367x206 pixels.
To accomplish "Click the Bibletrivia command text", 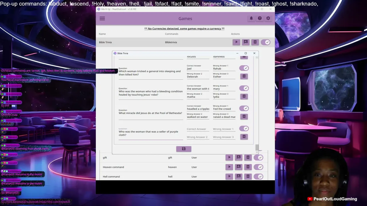I will point(171,42).
